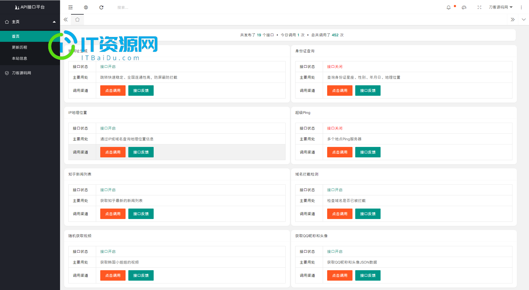Click 接口反馈 in the 知乎新闻列表 card

[141, 214]
